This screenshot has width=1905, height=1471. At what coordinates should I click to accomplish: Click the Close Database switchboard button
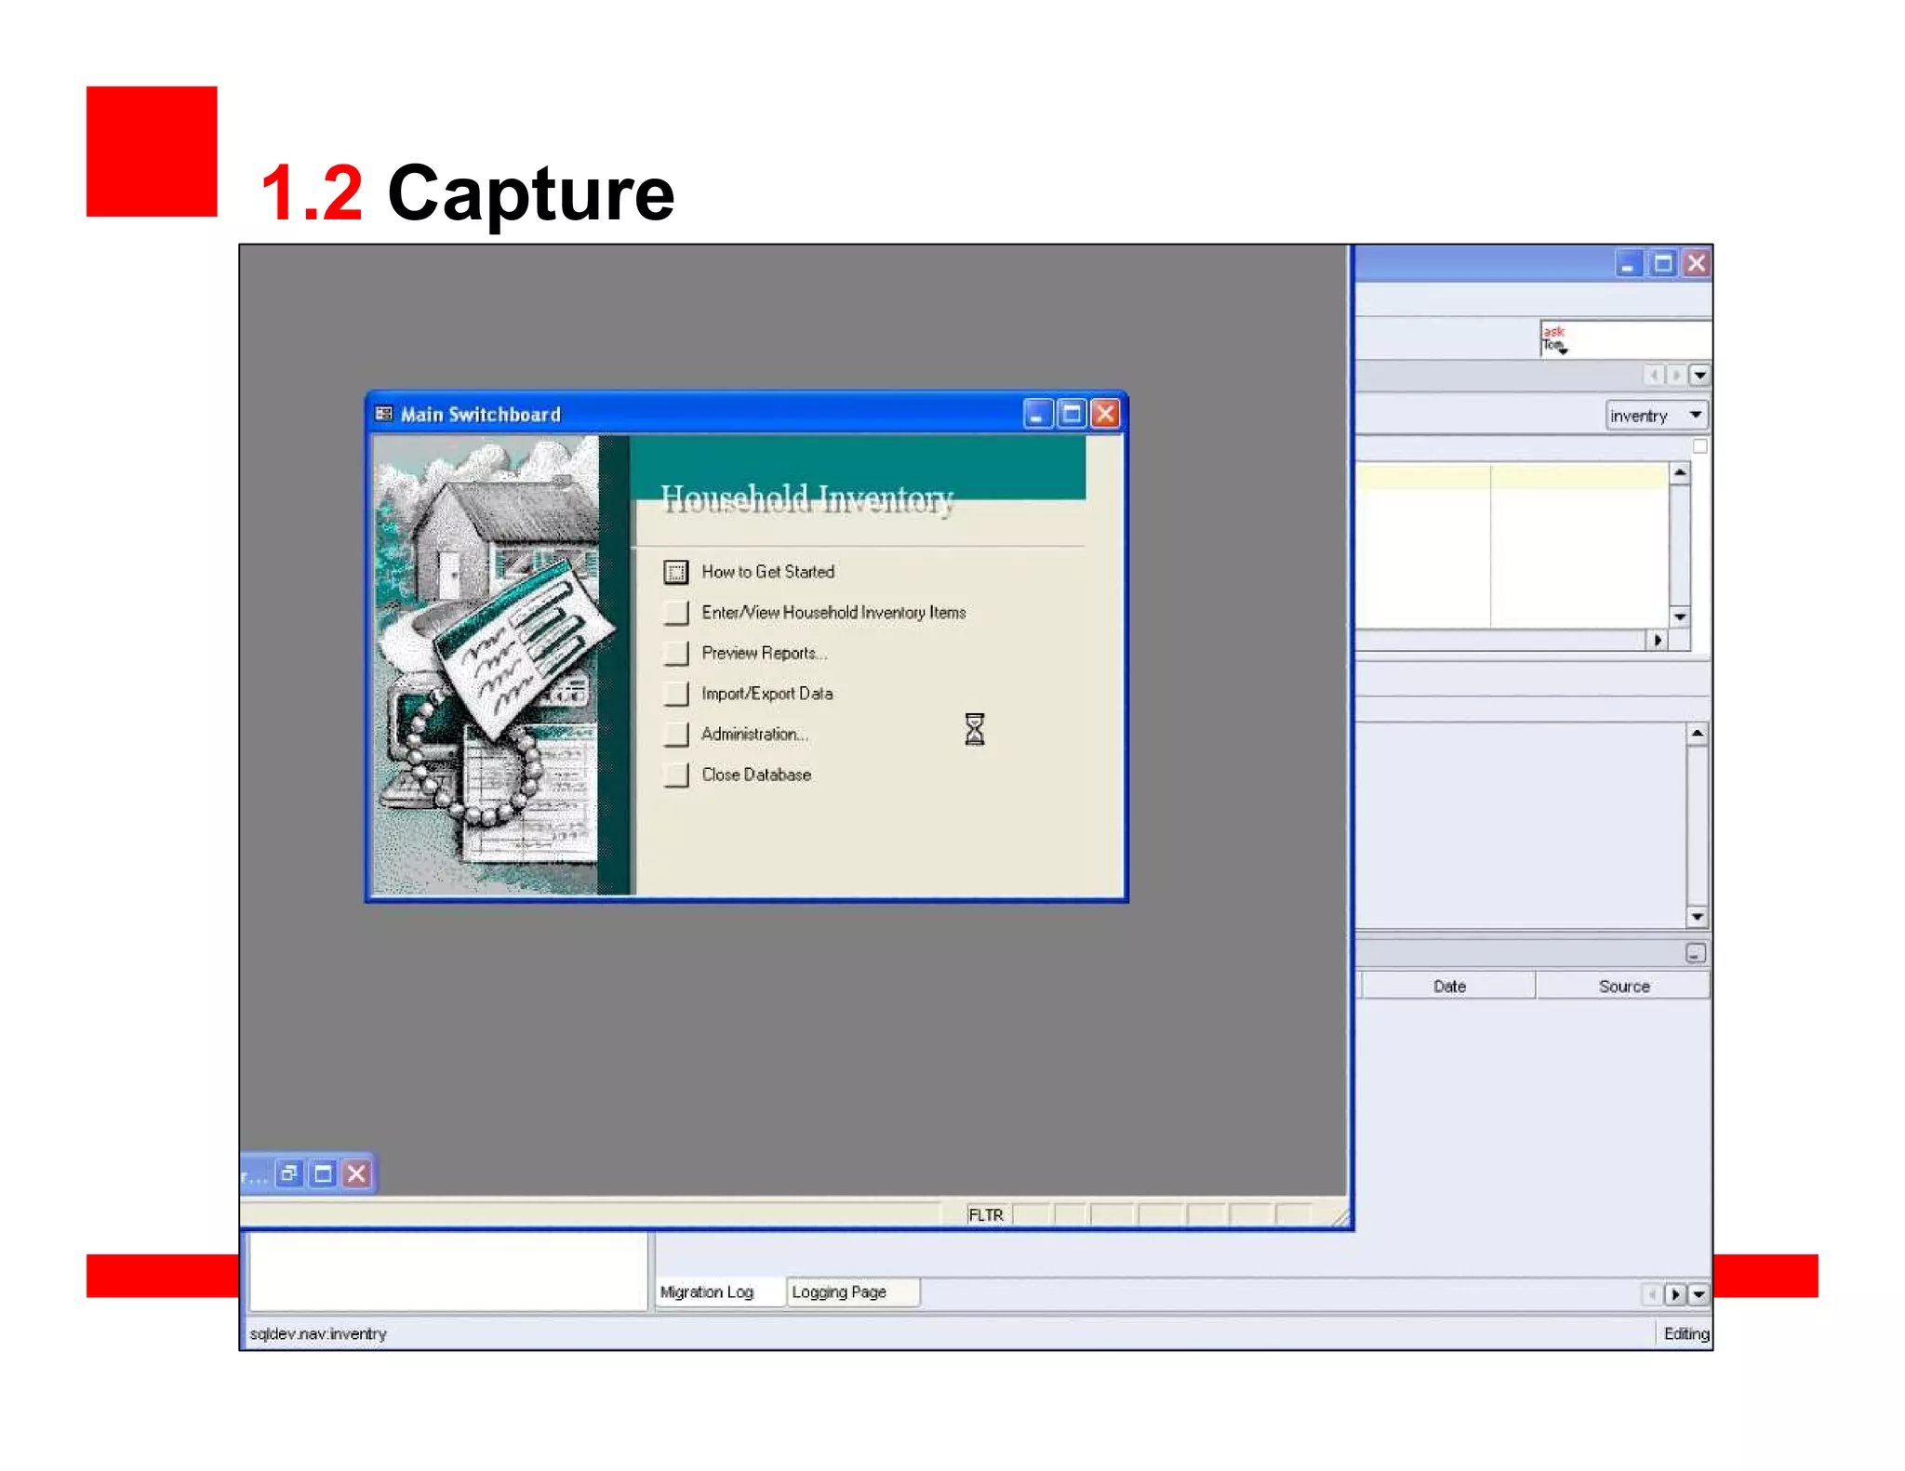click(x=676, y=775)
